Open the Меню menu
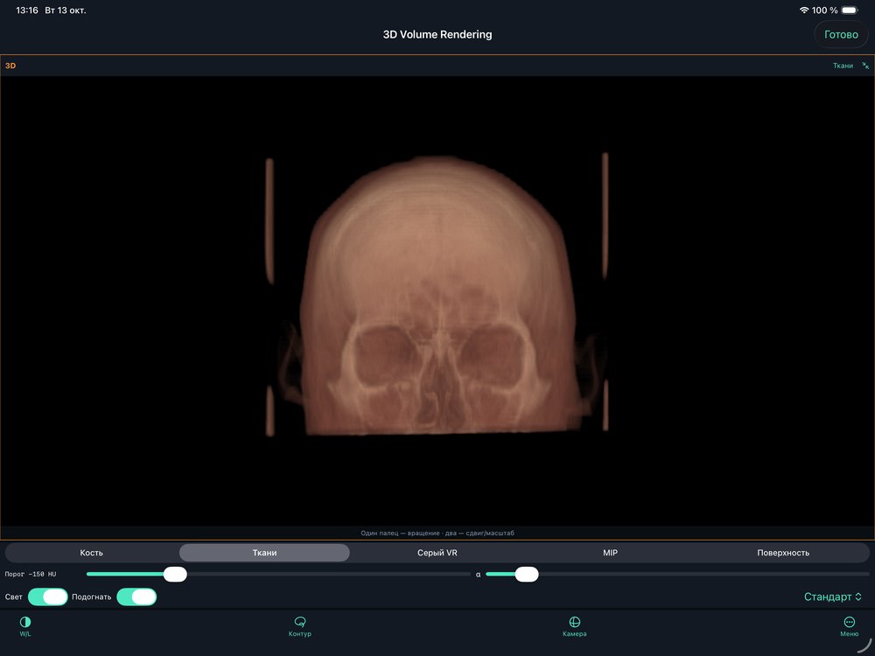Image resolution: width=875 pixels, height=656 pixels. coord(849,626)
